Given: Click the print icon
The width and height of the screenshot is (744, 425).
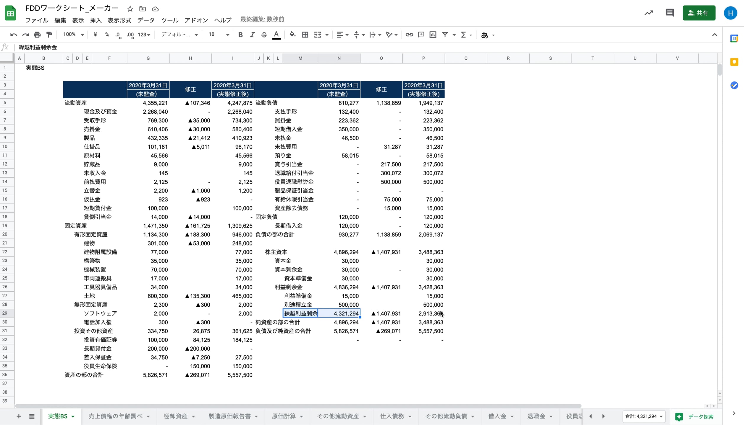Looking at the screenshot, I should click(x=37, y=35).
